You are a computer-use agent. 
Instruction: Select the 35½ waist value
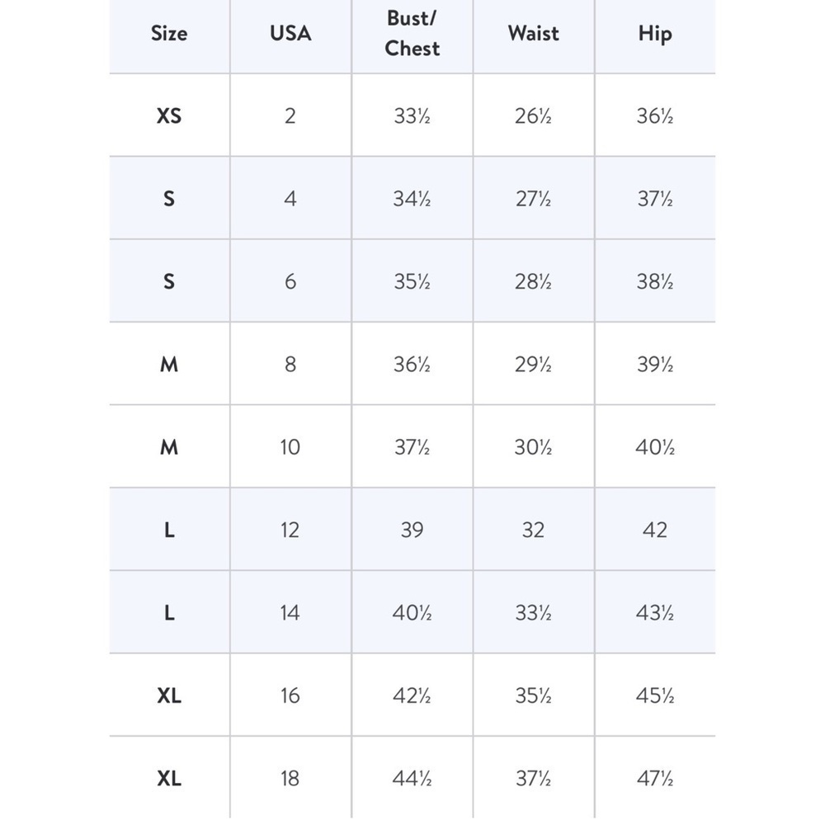click(x=534, y=695)
